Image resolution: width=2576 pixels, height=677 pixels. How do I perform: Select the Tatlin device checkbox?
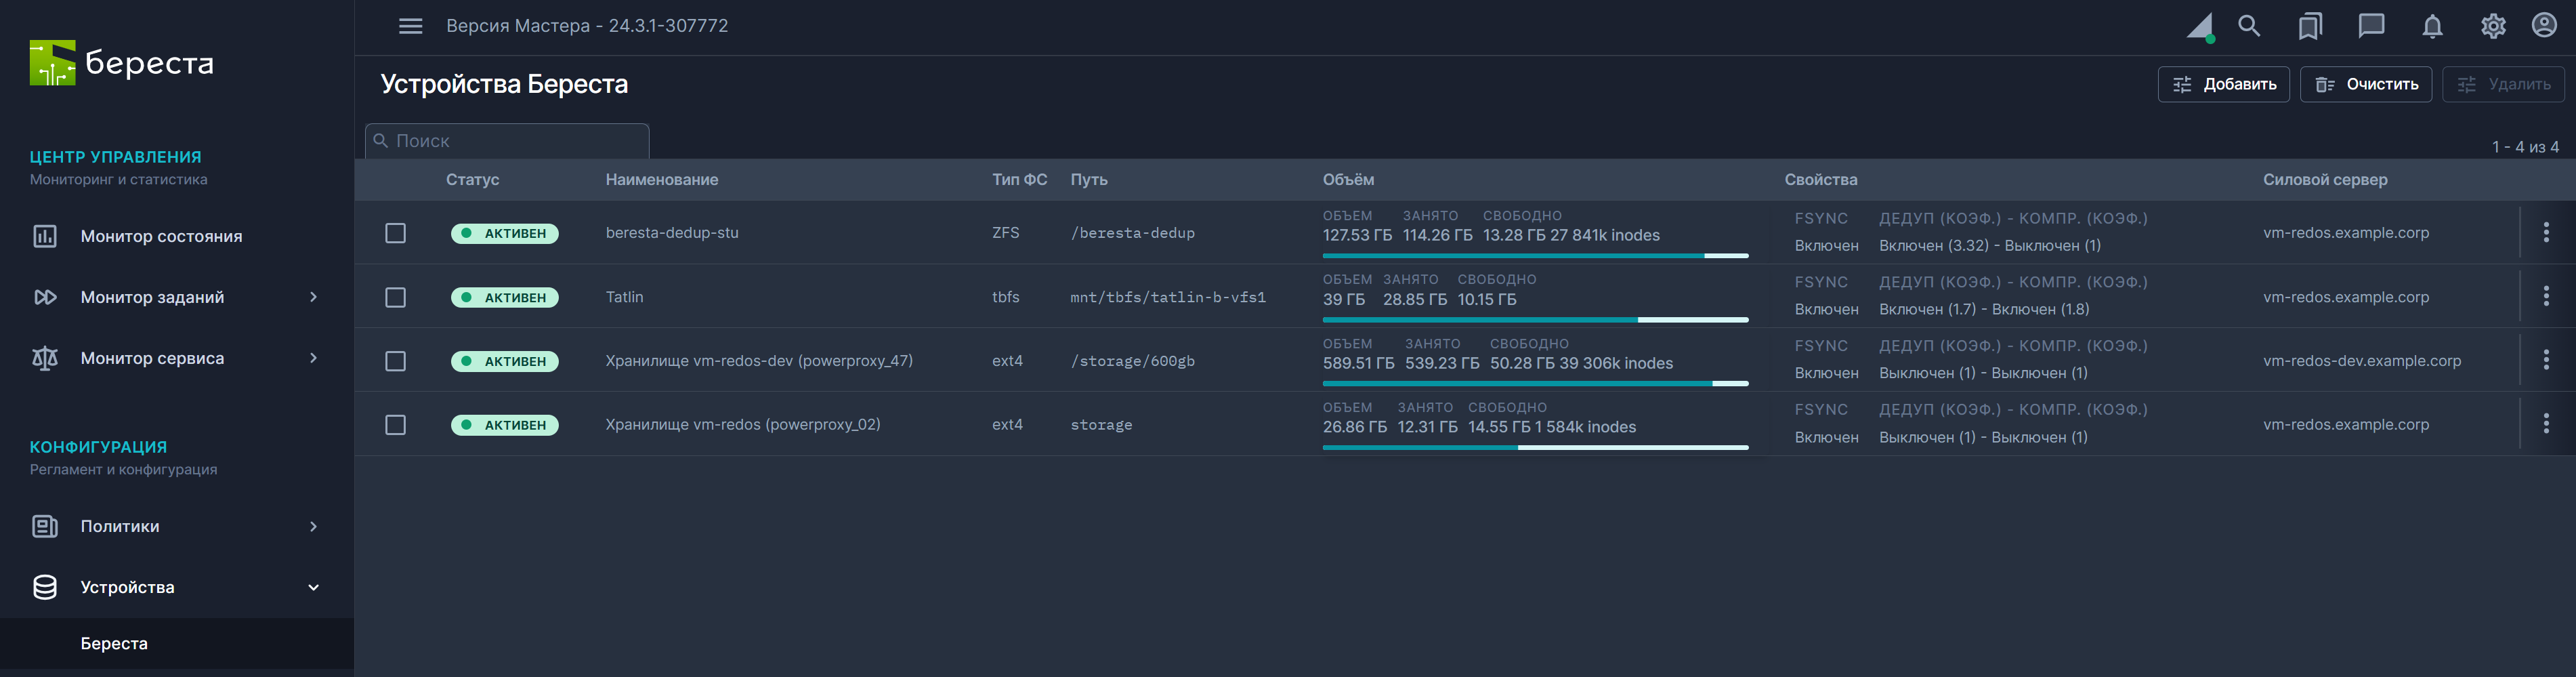pyautogui.click(x=396, y=298)
